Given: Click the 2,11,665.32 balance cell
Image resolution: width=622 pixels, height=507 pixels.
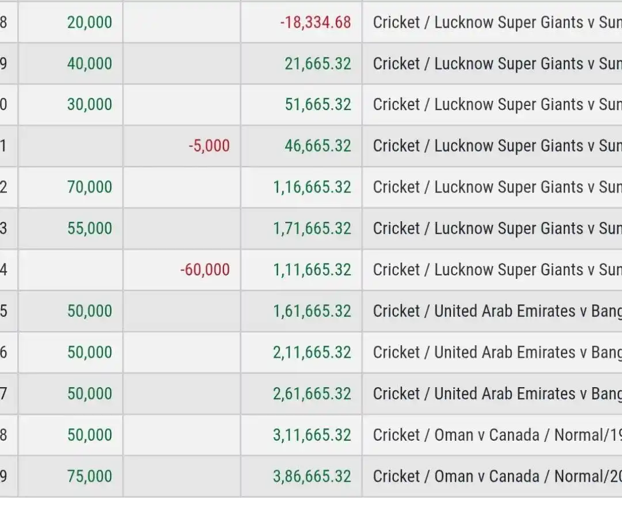Looking at the screenshot, I should pos(312,353).
